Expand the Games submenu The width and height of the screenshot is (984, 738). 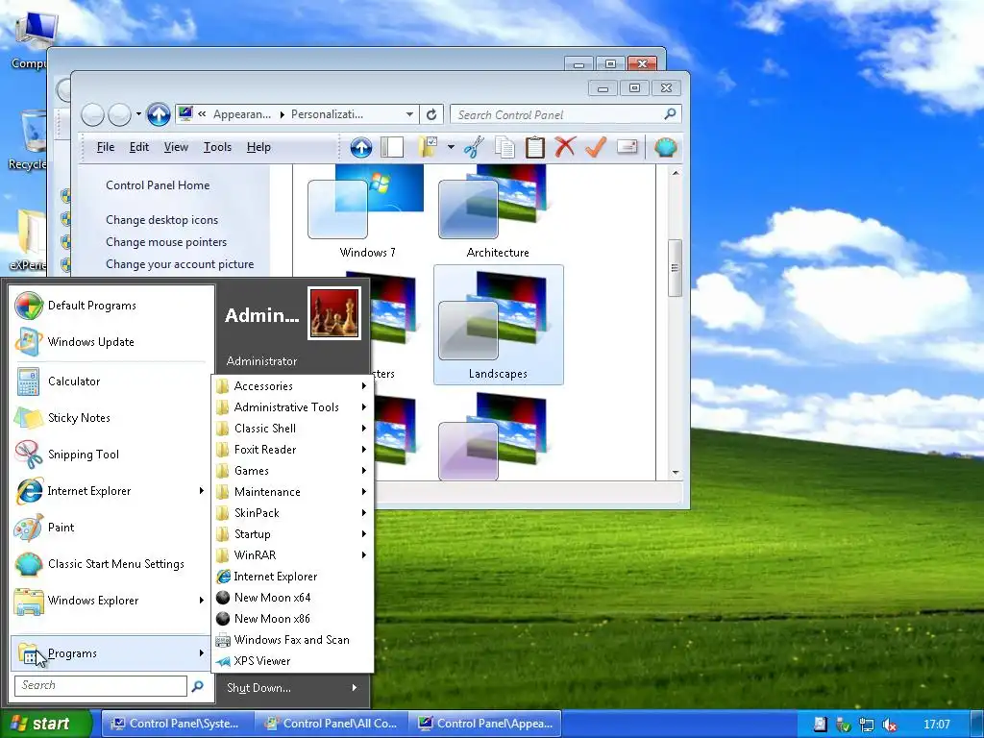pos(292,471)
